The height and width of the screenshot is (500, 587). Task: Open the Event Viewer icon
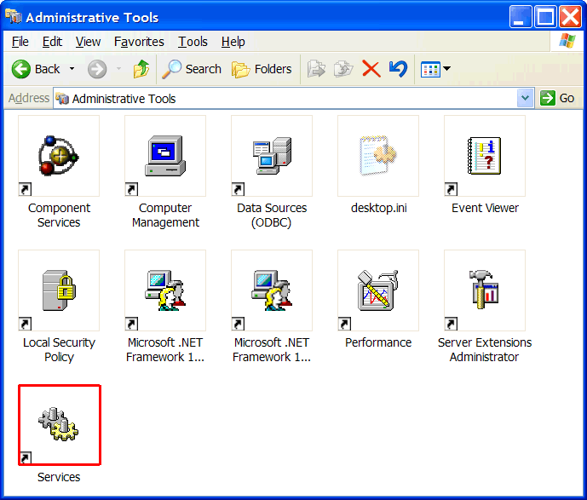click(x=485, y=156)
